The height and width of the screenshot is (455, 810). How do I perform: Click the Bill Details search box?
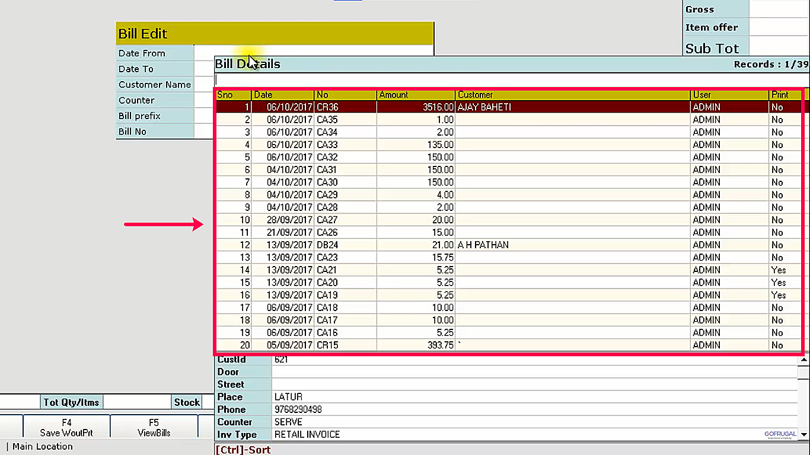click(x=510, y=79)
